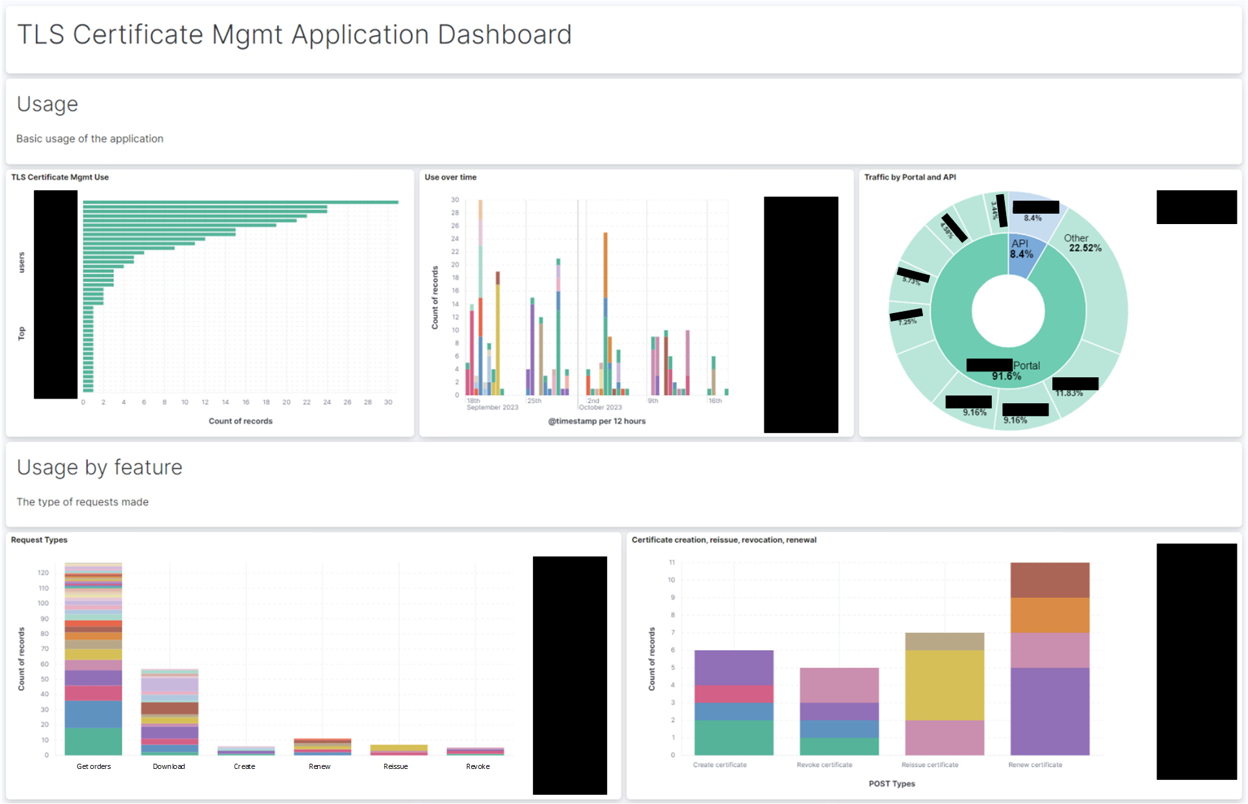Click the Download stacked bar
1248x804 pixels.
(x=169, y=711)
